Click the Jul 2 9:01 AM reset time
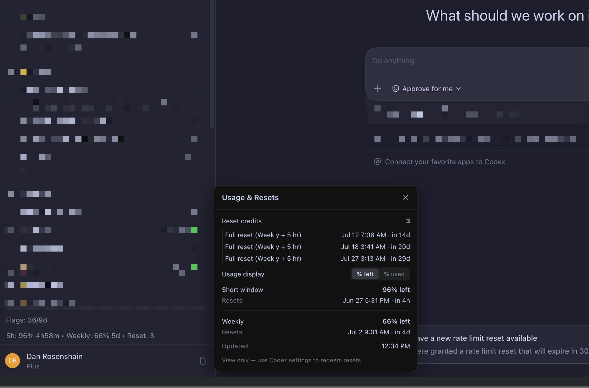 click(x=379, y=332)
